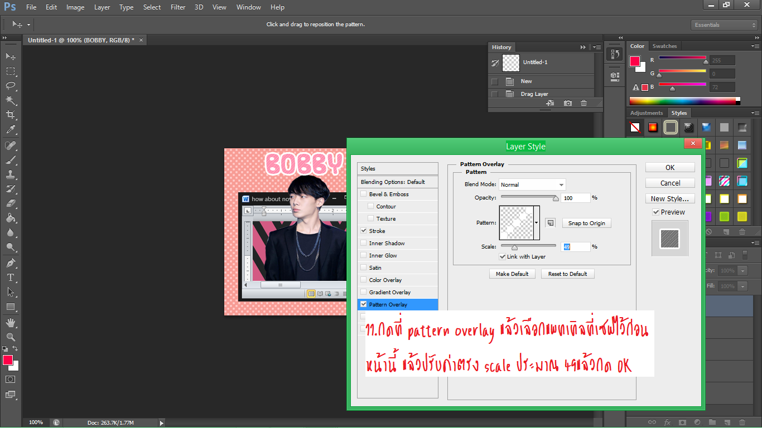Select the Rectangle shape tool
Image resolution: width=762 pixels, height=428 pixels.
click(x=11, y=307)
